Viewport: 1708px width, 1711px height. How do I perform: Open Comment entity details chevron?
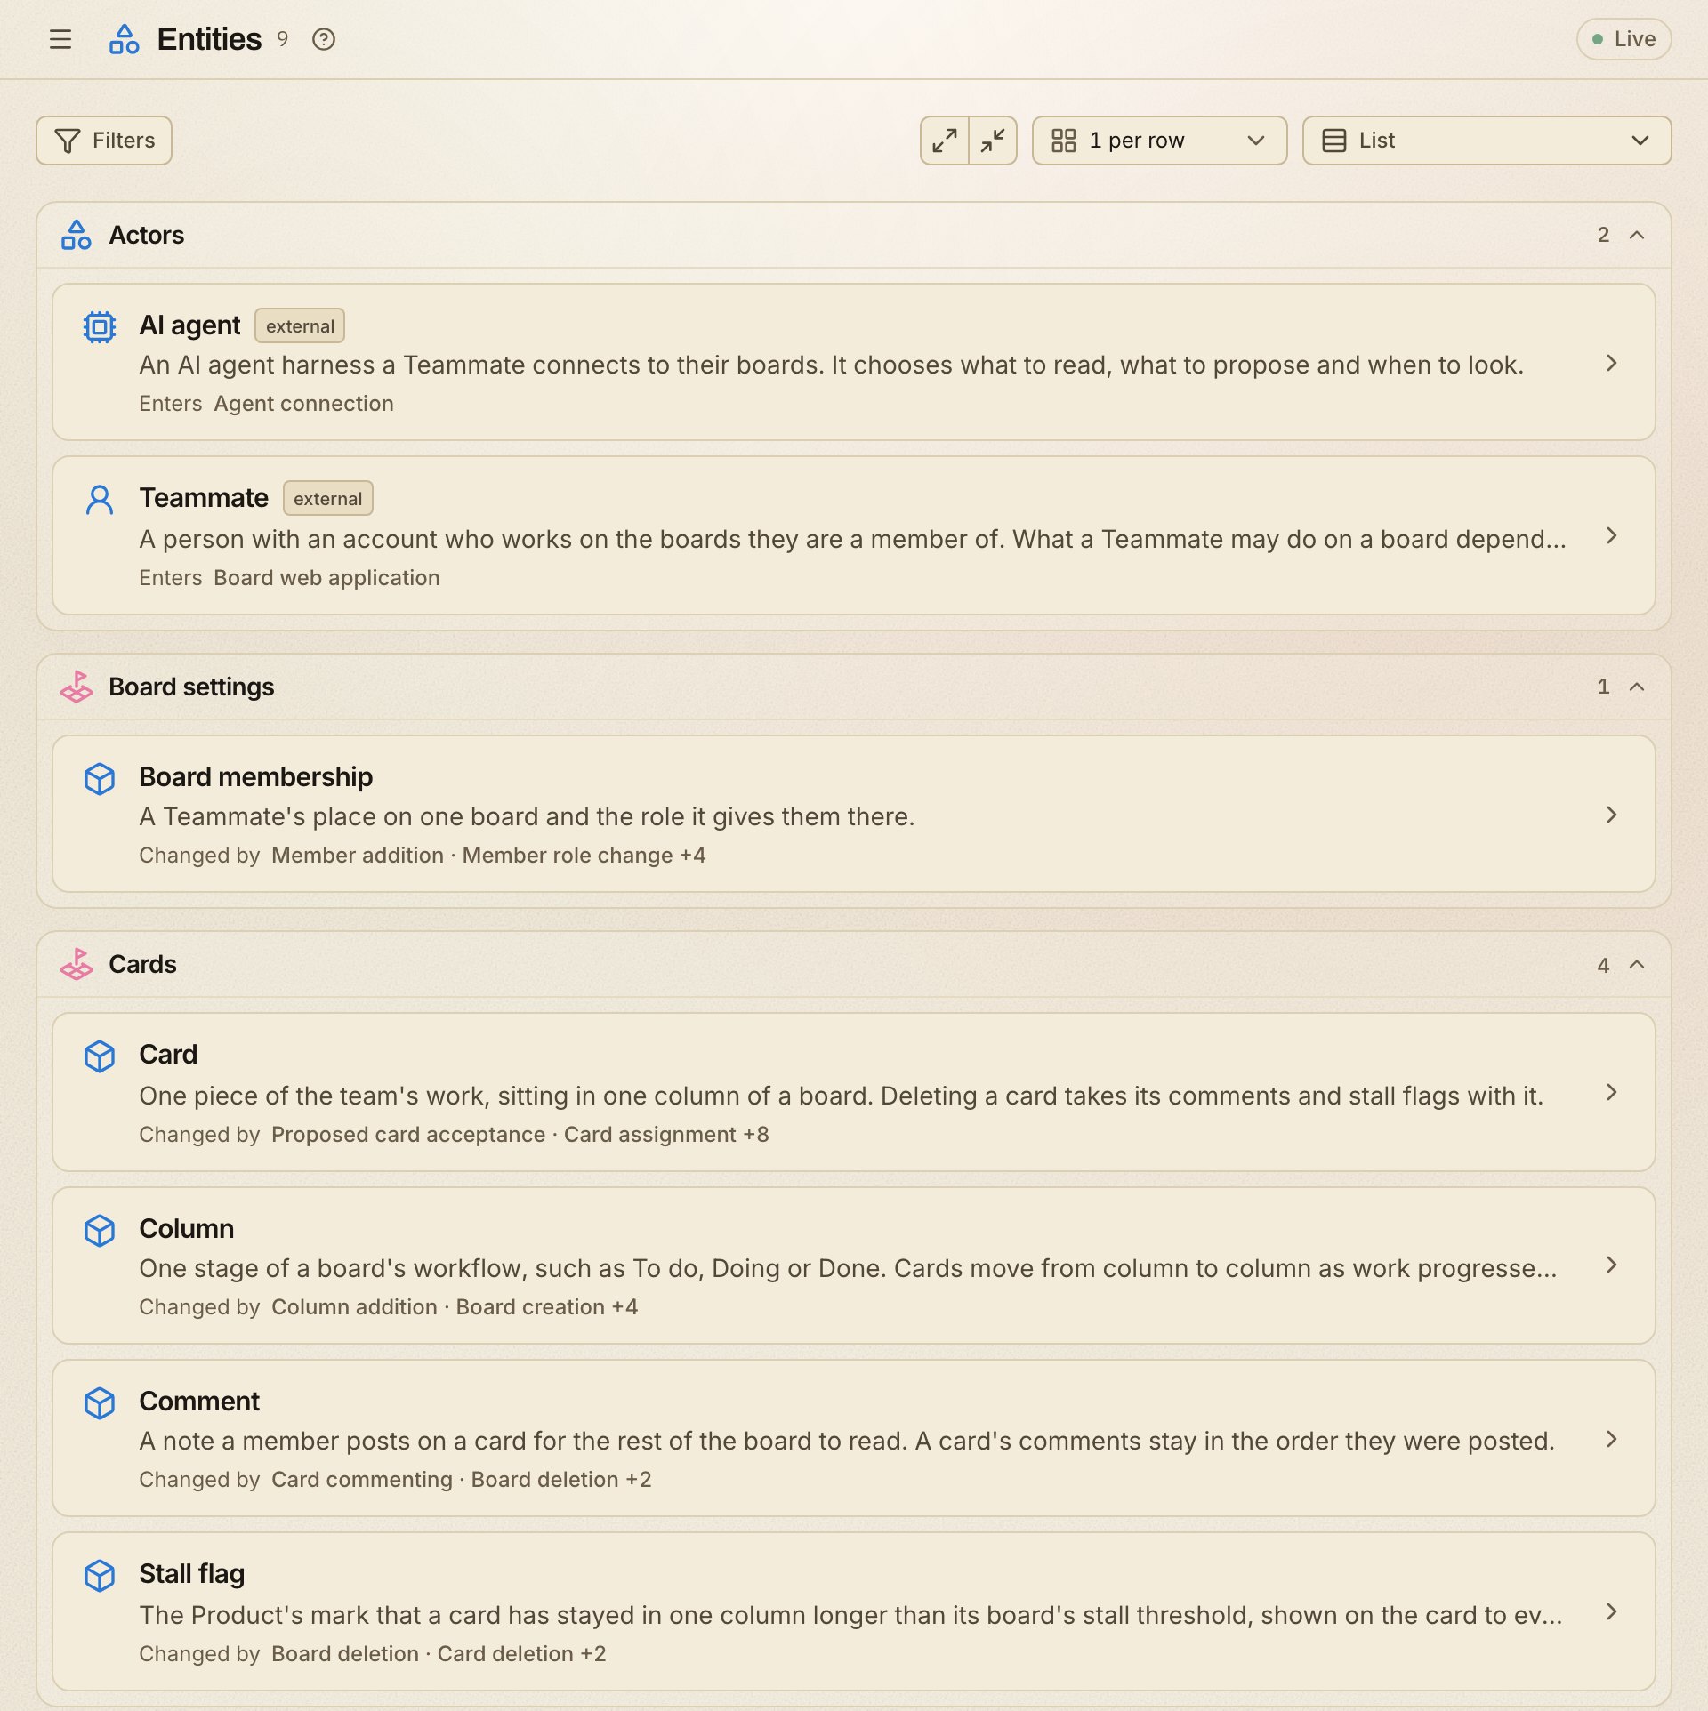(1612, 1439)
